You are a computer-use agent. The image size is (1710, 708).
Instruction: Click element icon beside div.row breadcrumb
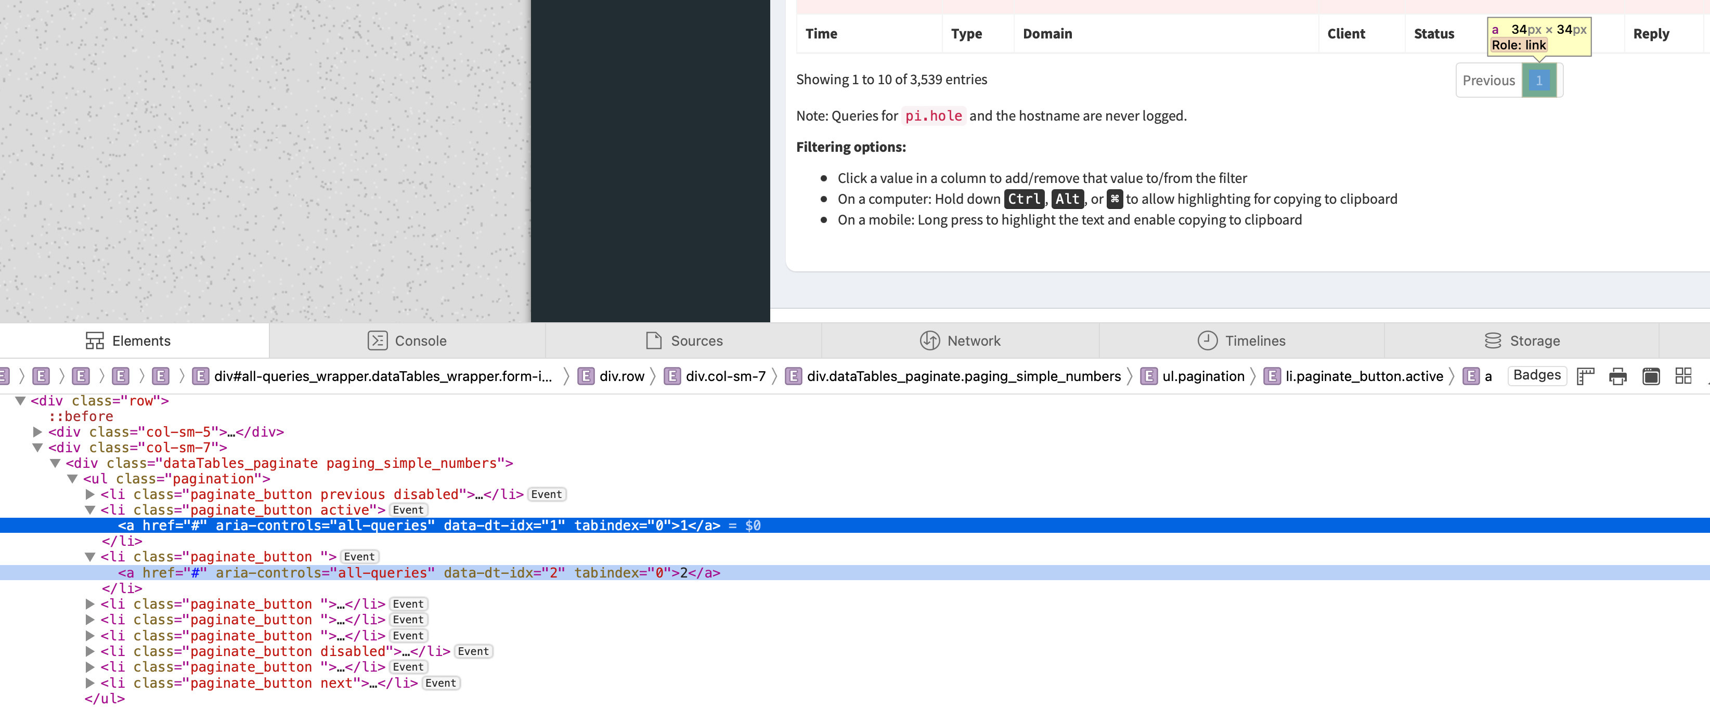point(586,376)
